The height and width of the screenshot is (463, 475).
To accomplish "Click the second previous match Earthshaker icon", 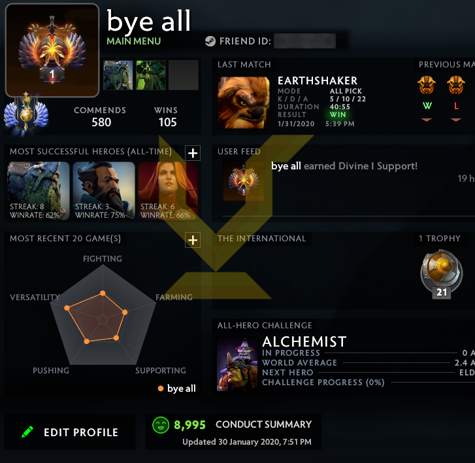I will point(456,85).
